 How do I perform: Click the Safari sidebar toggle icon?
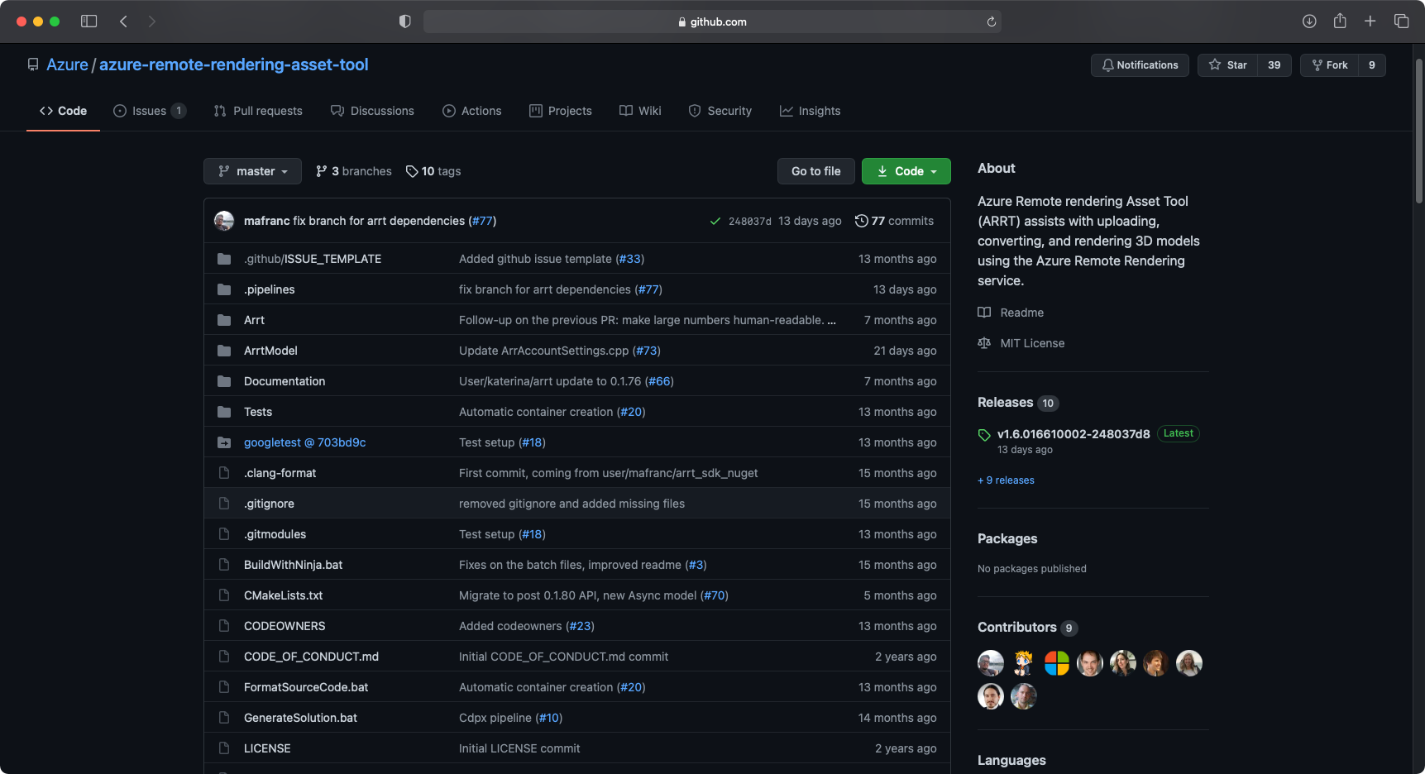pos(88,21)
